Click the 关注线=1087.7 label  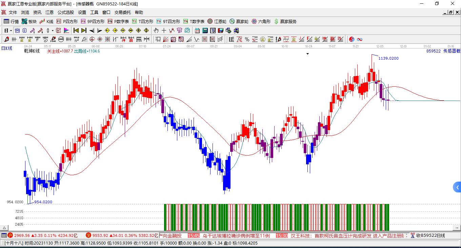click(60, 51)
